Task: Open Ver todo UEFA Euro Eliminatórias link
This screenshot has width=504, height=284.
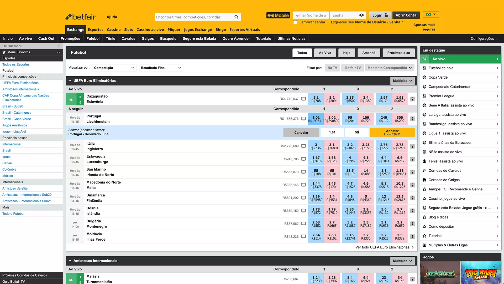Action: click(x=385, y=247)
